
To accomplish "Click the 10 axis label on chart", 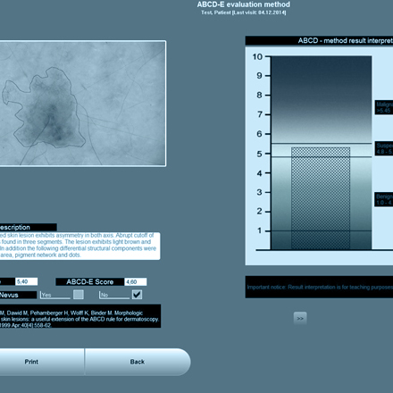I will 257,56.
